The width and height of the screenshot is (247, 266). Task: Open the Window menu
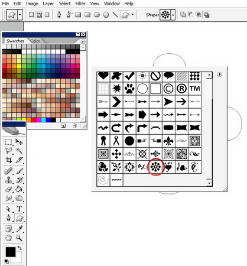click(112, 4)
